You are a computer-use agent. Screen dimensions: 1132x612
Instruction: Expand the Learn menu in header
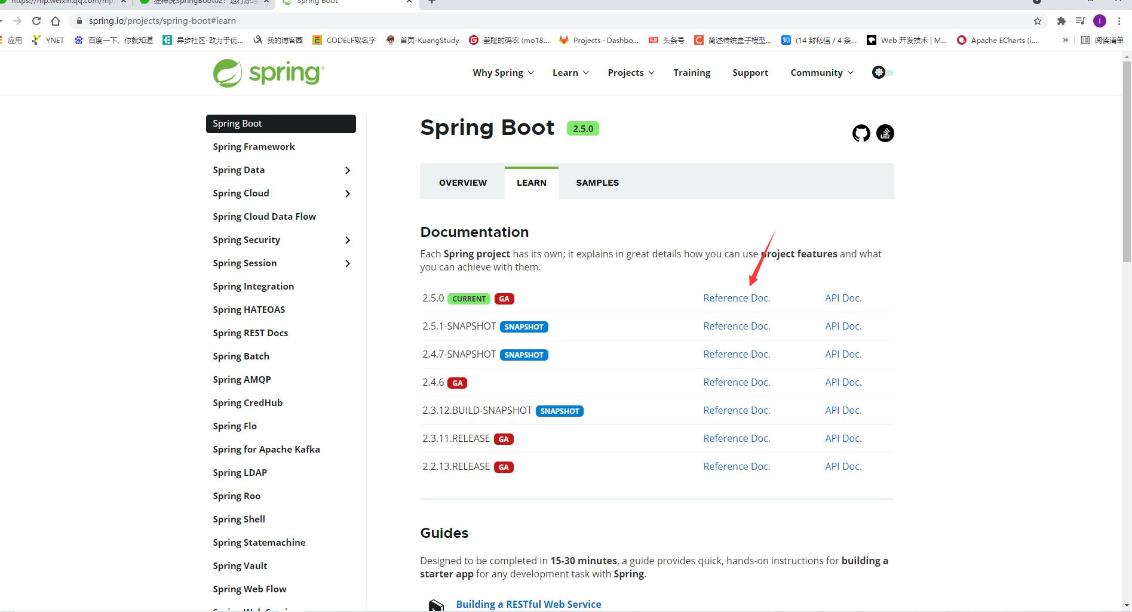point(570,73)
